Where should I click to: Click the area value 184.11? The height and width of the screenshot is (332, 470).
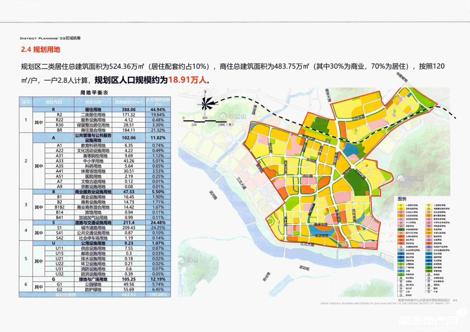click(128, 130)
